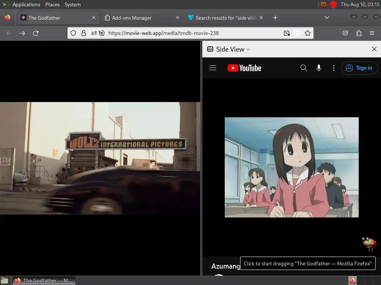The image size is (381, 285).
Task: Open Firefox application hamburger menu
Action: (x=372, y=33)
